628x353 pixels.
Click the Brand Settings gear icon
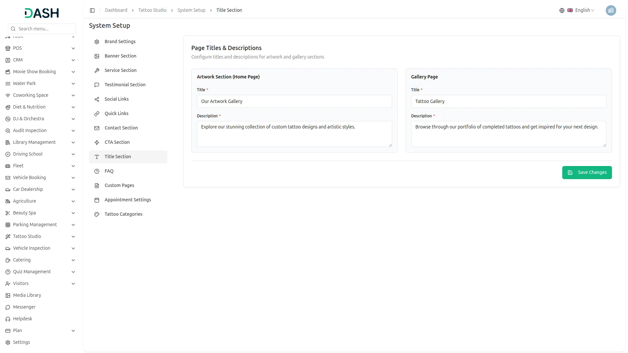tap(97, 42)
